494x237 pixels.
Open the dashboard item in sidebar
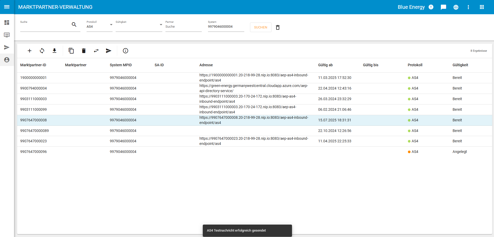pos(7,23)
